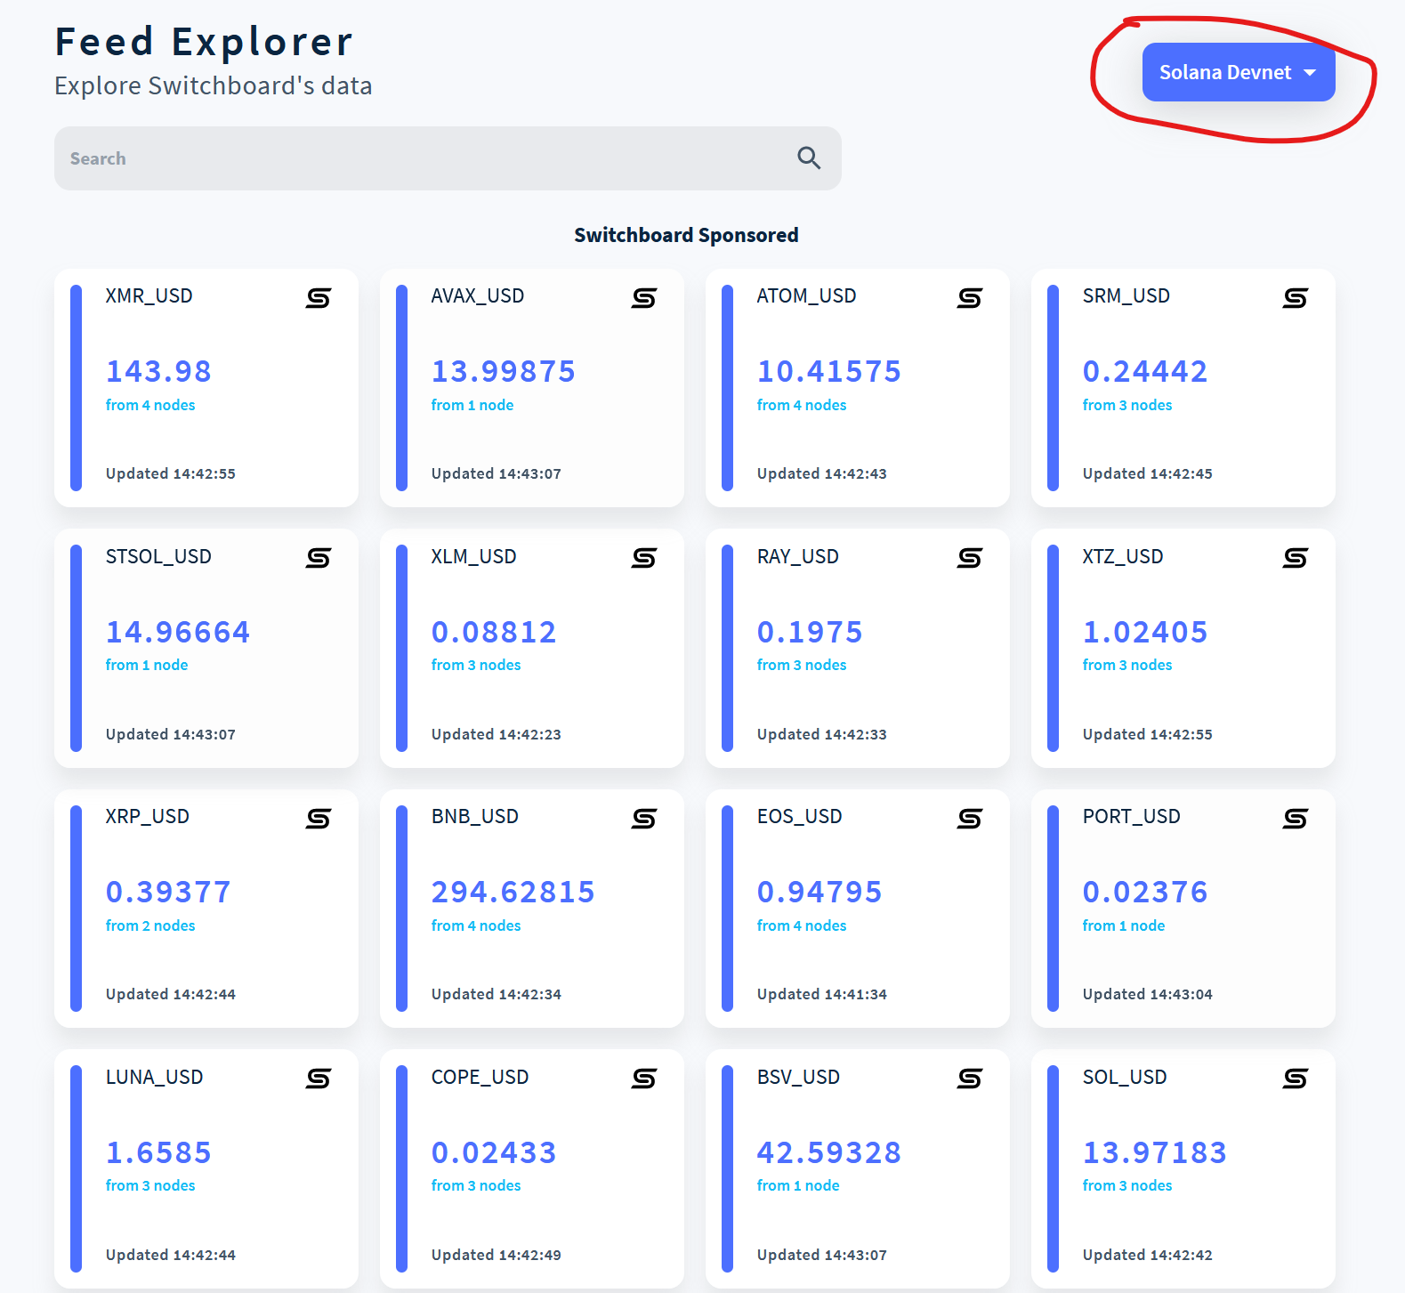Click the Switchboard logo on SRM_USD card

pyautogui.click(x=1296, y=298)
